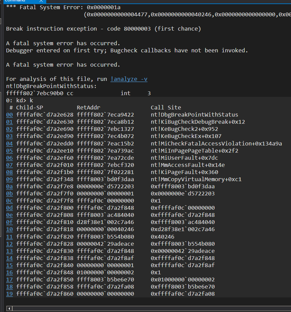
Task: Open stack frame 11 link
Action: pos(9,237)
